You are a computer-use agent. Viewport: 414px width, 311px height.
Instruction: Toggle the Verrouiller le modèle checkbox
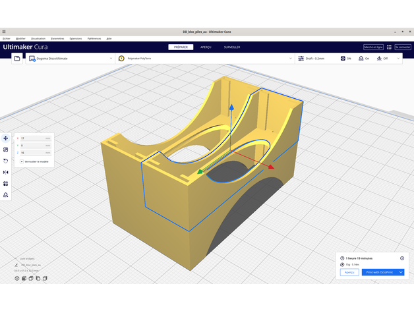(22, 161)
